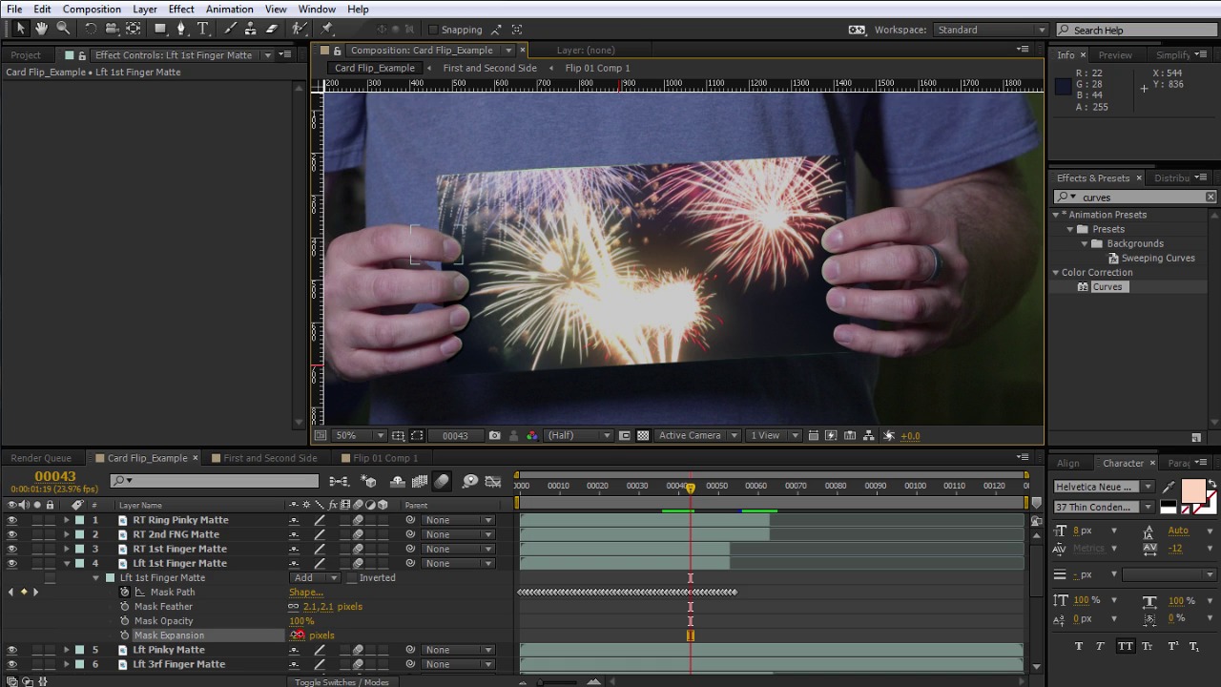Switch to First and Second Side timeline tab
The height and width of the screenshot is (687, 1221).
270,458
